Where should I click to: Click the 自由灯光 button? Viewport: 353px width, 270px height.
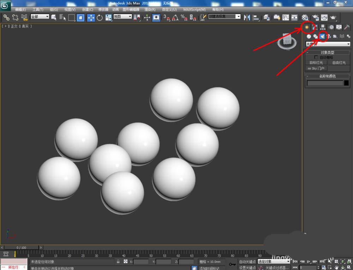click(339, 63)
